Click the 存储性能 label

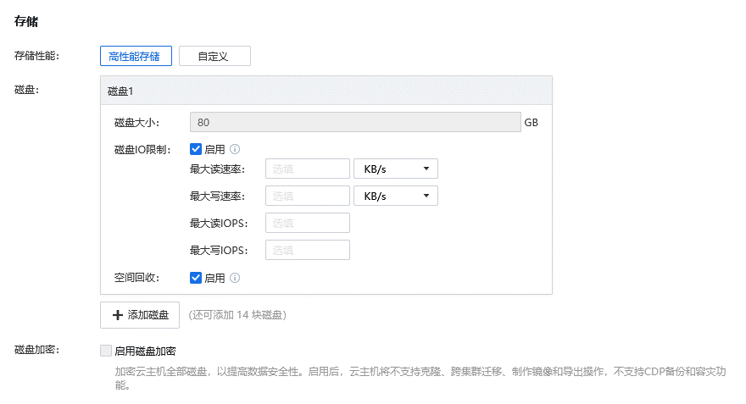pyautogui.click(x=36, y=56)
